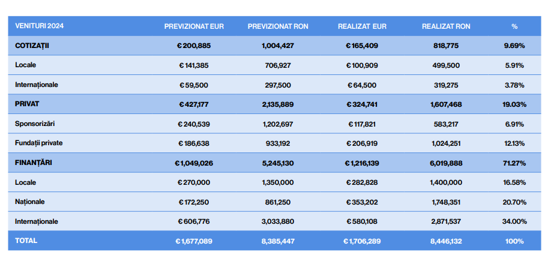Select the REALIZAT EUR column header
Screen dimensions: 551x258
pyautogui.click(x=361, y=26)
